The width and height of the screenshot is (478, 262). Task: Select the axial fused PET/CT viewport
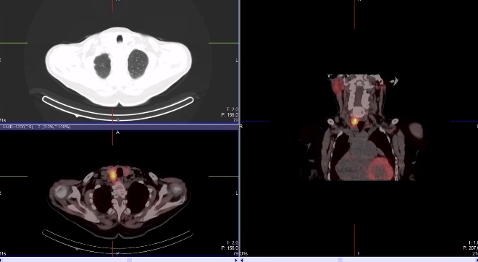pyautogui.click(x=119, y=193)
